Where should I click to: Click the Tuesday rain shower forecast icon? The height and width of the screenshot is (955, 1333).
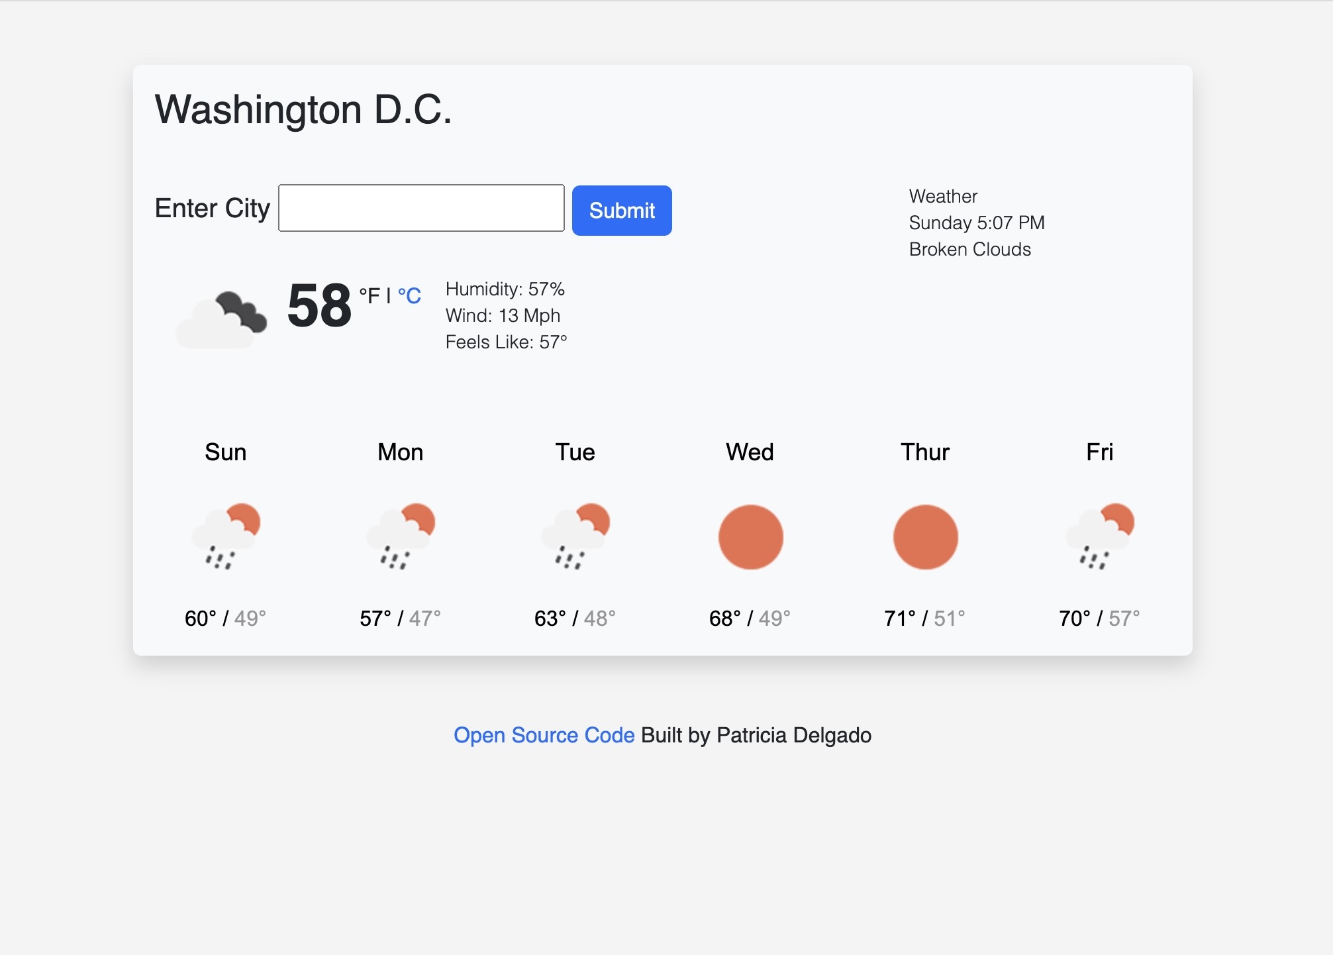575,534
